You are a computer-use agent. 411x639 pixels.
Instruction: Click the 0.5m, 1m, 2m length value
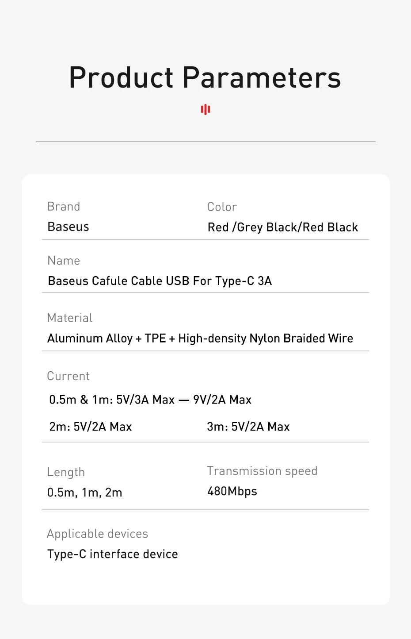[x=85, y=493]
